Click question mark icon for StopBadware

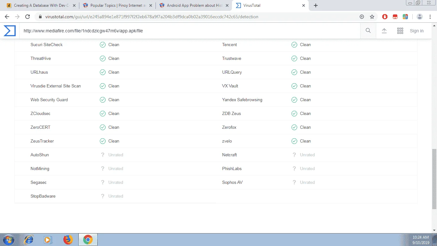(103, 196)
